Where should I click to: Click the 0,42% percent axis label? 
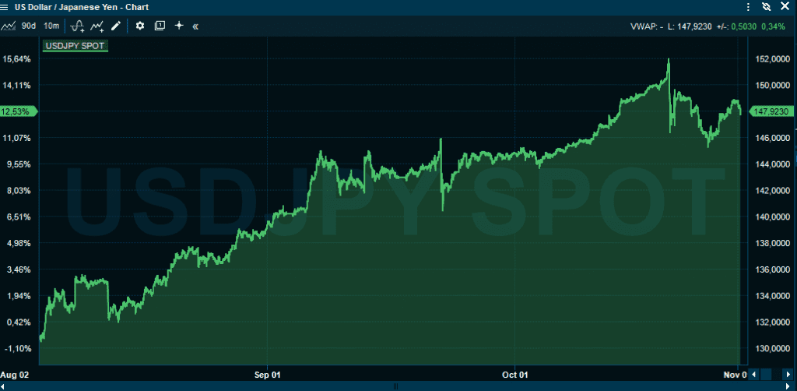click(x=19, y=322)
